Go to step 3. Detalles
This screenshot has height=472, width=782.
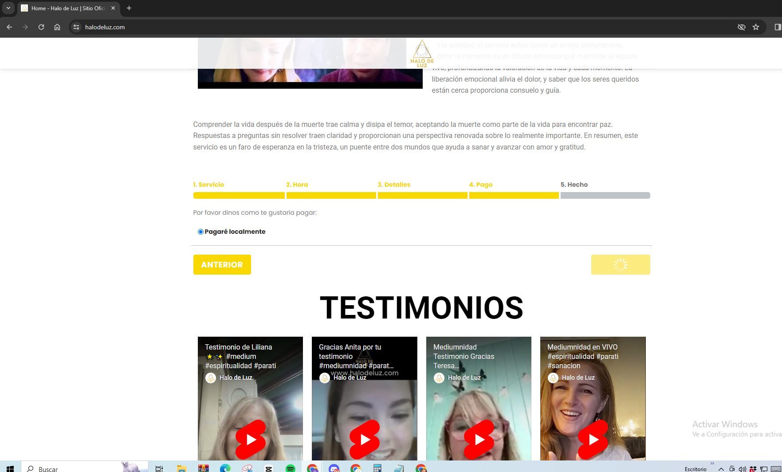click(x=394, y=185)
